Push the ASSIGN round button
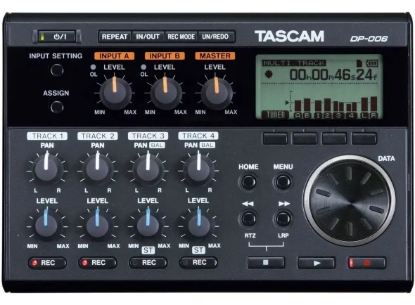 (57, 107)
